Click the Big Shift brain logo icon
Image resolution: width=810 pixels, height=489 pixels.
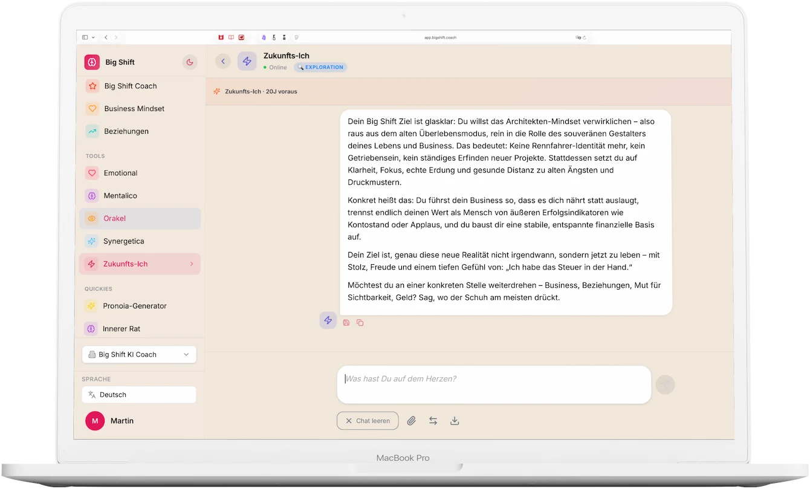(x=92, y=62)
